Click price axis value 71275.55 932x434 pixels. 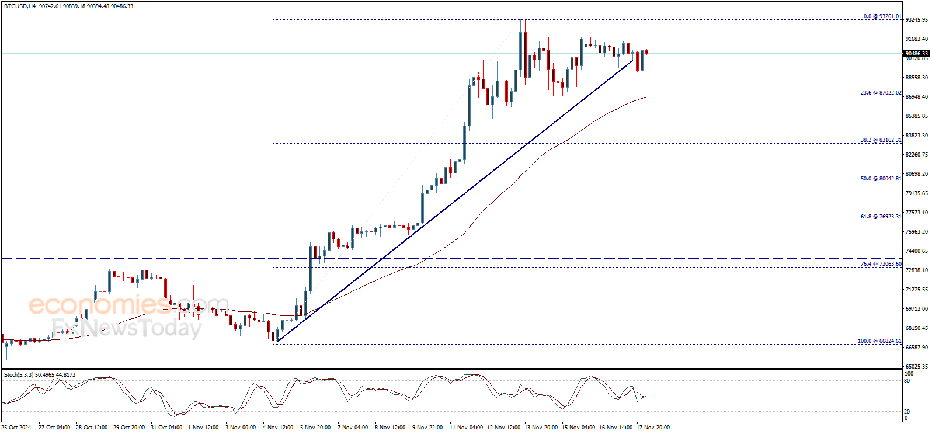pyautogui.click(x=917, y=290)
